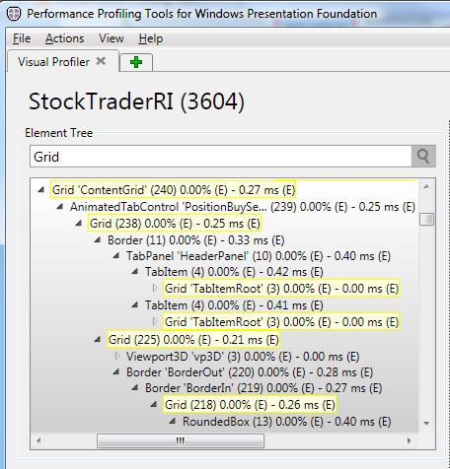This screenshot has height=469, width=450.
Task: Close the Visual Profiler tab
Action: (x=101, y=61)
